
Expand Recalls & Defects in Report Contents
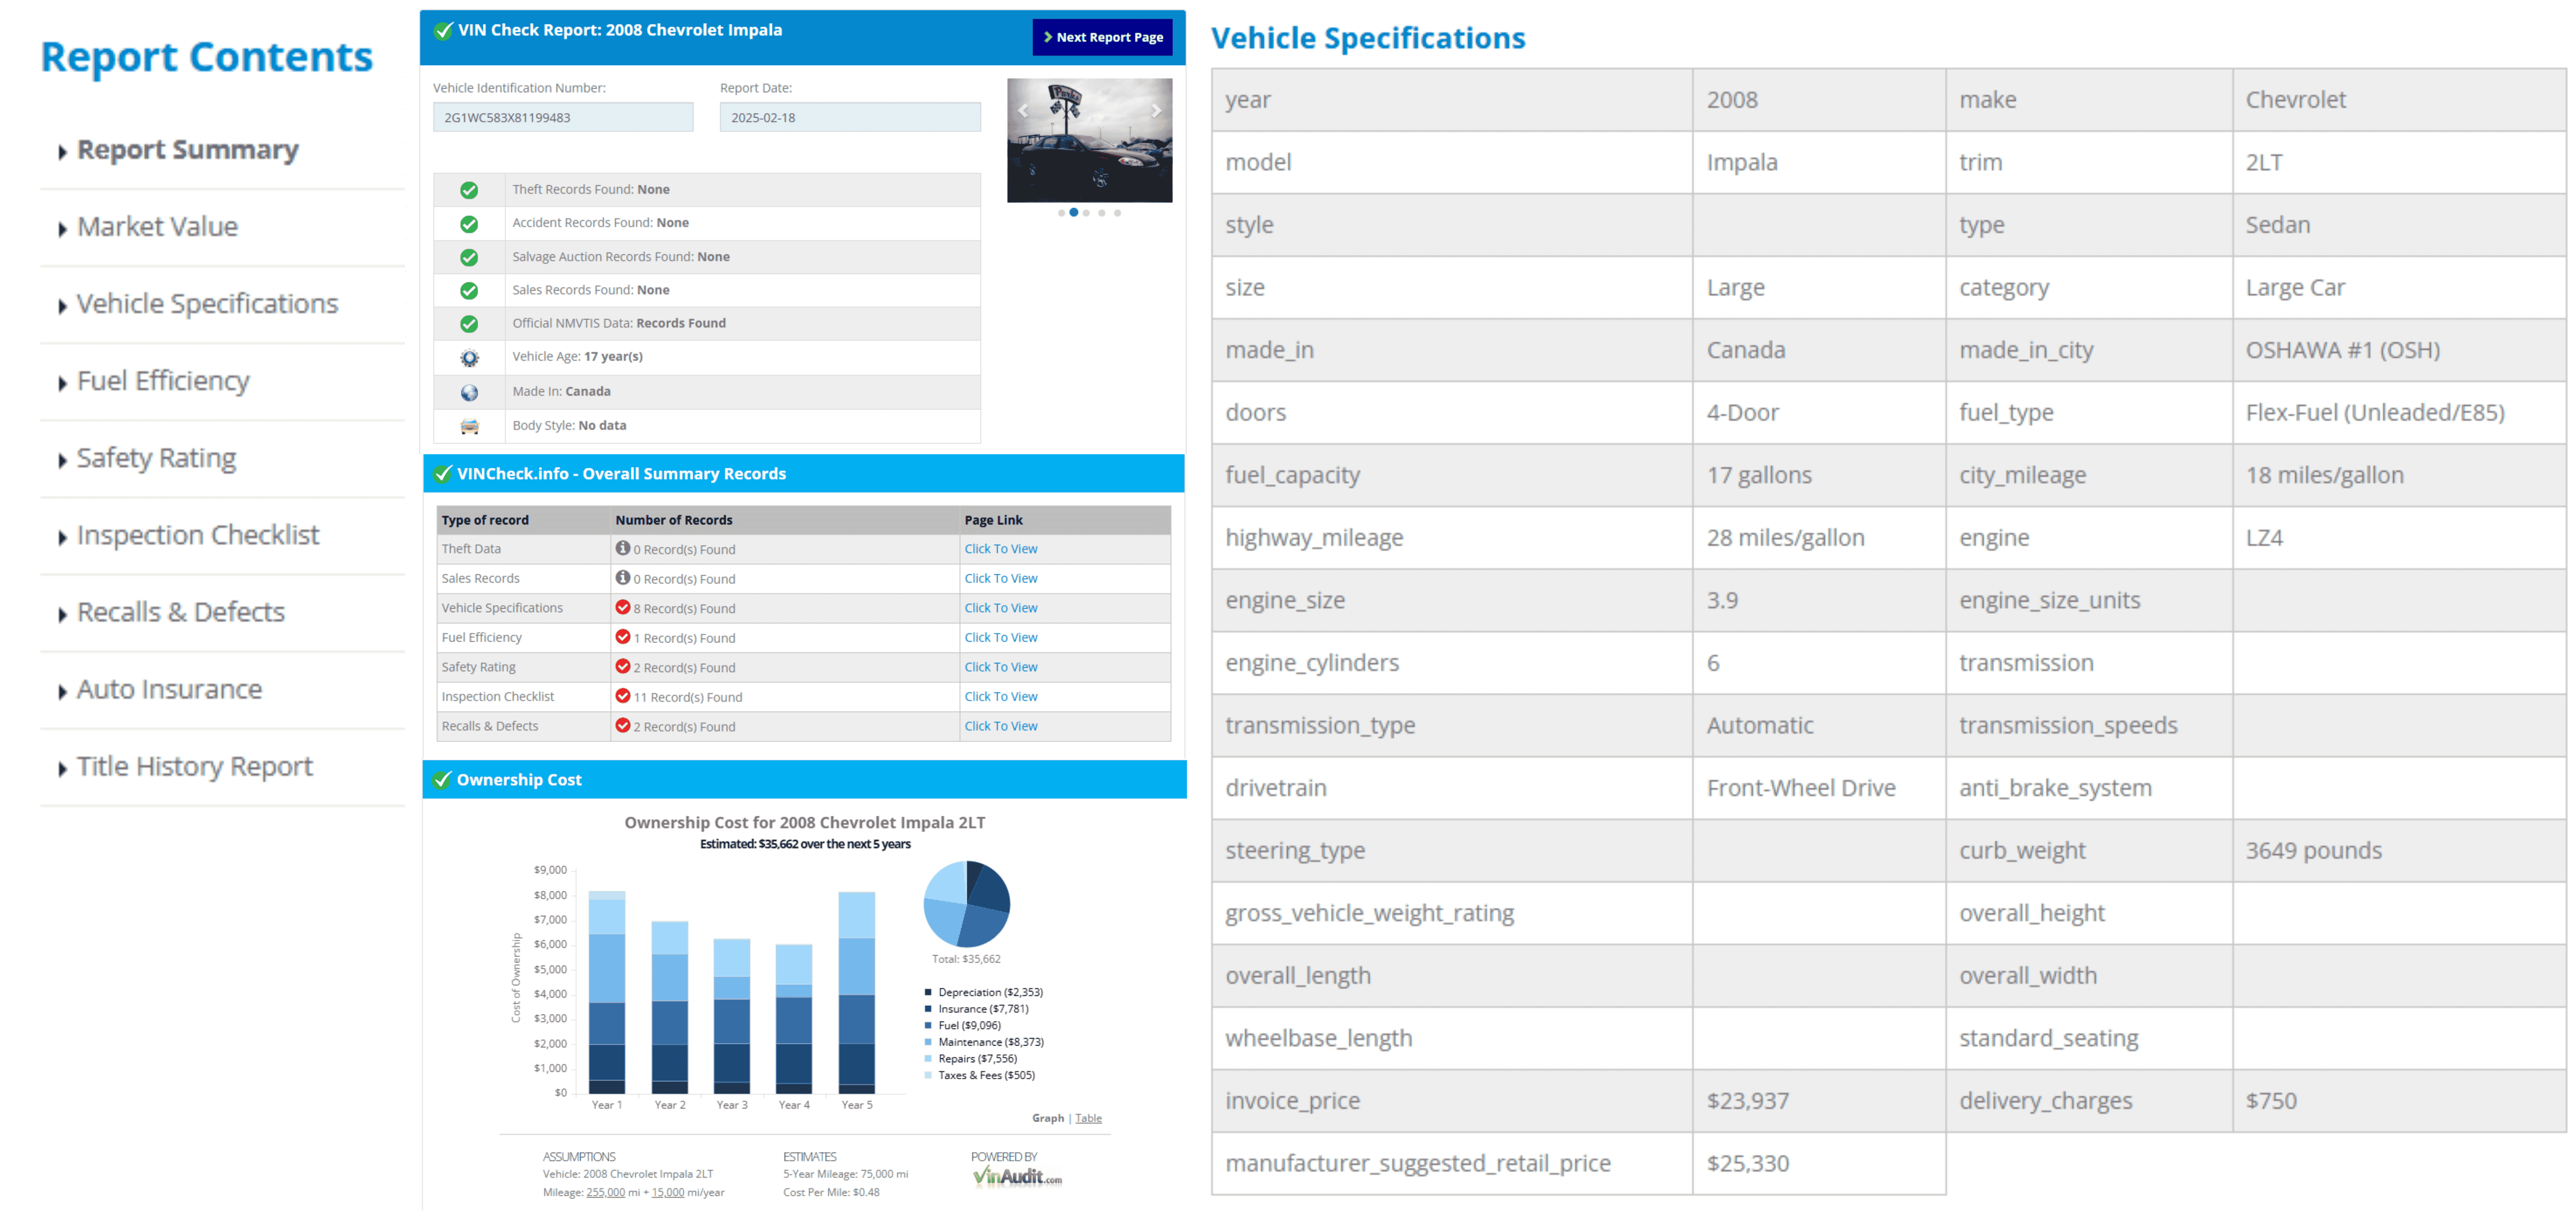click(x=180, y=612)
